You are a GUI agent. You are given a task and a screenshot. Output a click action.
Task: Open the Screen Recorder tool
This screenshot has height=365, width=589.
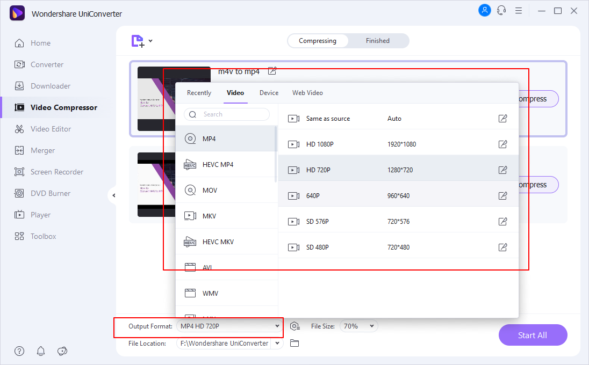[48, 172]
